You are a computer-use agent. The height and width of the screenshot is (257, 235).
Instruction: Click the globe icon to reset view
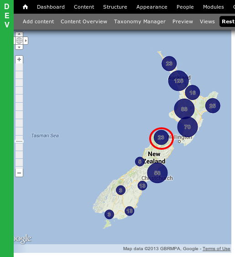pos(19,41)
